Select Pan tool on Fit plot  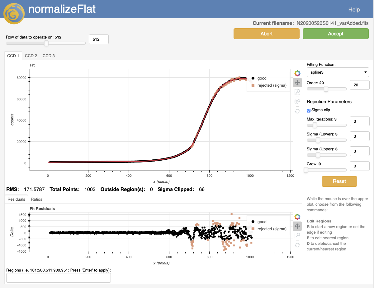pos(297,83)
